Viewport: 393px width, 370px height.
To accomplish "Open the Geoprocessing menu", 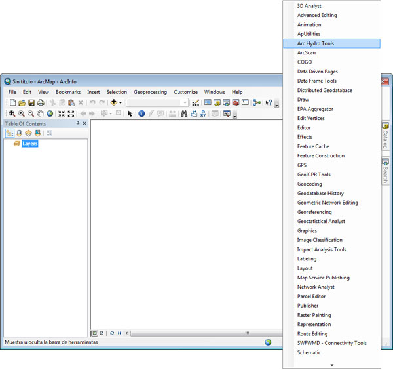I will (150, 92).
